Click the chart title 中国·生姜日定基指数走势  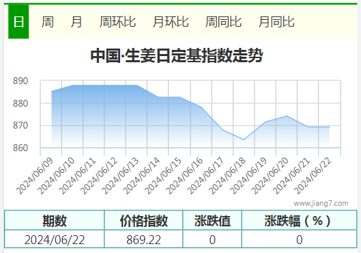[x=177, y=55]
